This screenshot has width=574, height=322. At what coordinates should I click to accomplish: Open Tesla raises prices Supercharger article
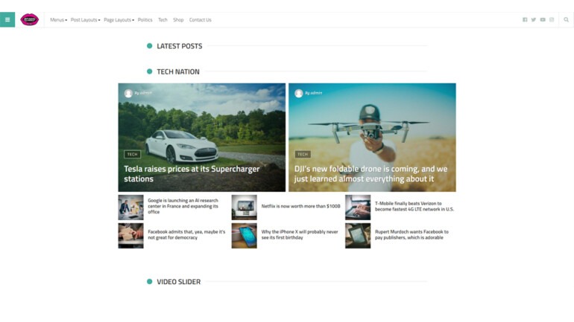point(192,173)
